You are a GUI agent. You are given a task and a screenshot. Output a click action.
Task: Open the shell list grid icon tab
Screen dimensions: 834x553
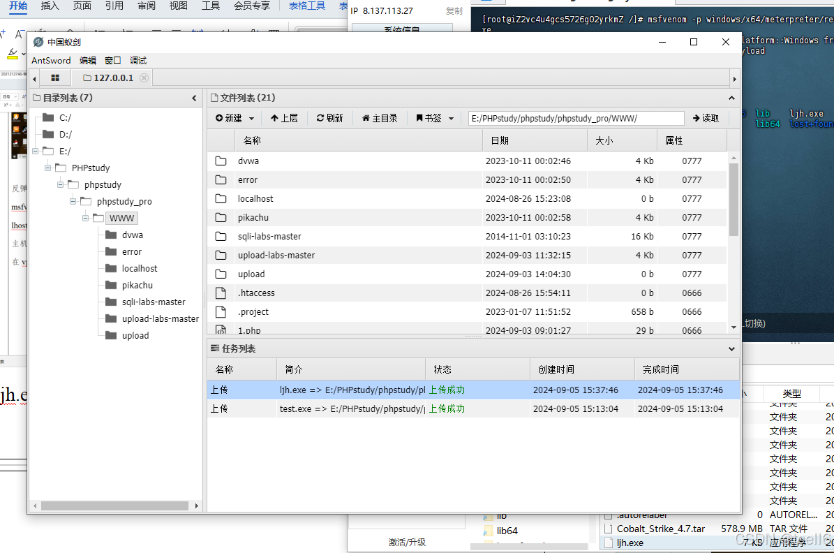pos(55,77)
